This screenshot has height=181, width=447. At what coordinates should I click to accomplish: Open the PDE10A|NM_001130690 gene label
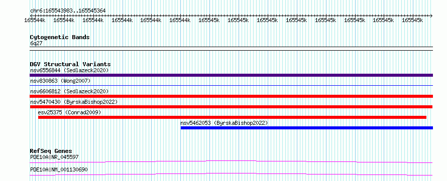[59, 169]
